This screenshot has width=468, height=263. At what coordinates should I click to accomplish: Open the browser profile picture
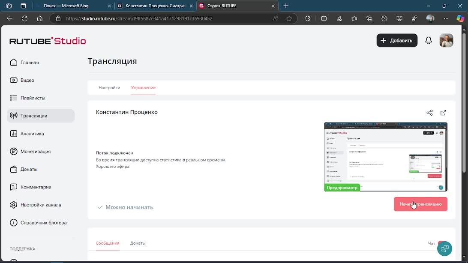430,18
